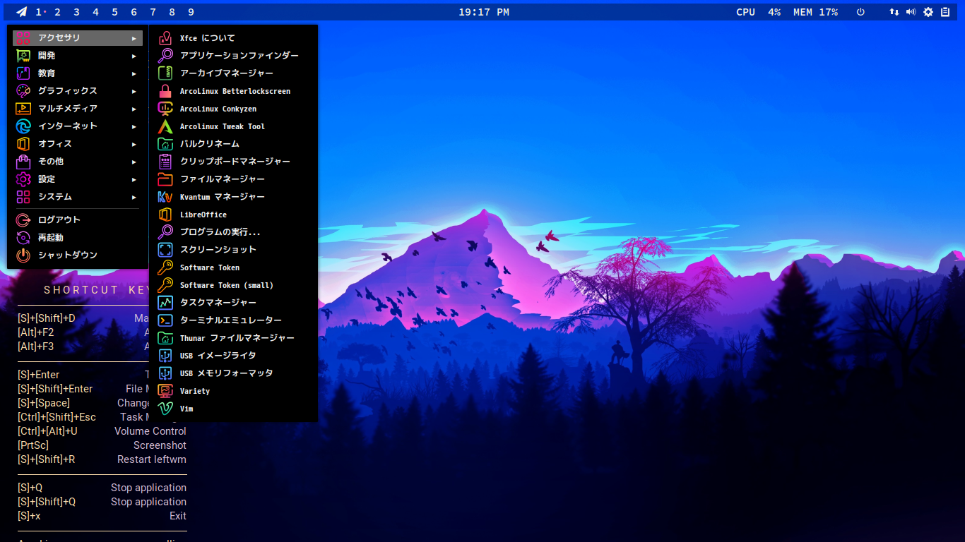Expand the 教育 submenu arrow
965x542 pixels.
click(x=134, y=73)
